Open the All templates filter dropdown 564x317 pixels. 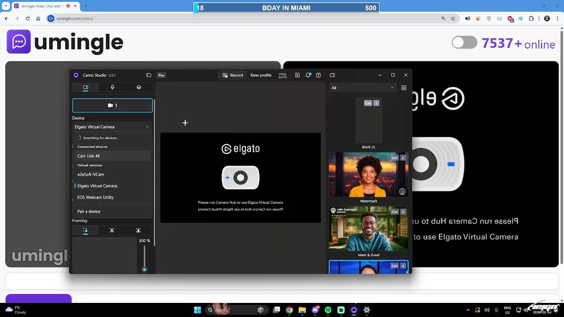[x=363, y=88]
